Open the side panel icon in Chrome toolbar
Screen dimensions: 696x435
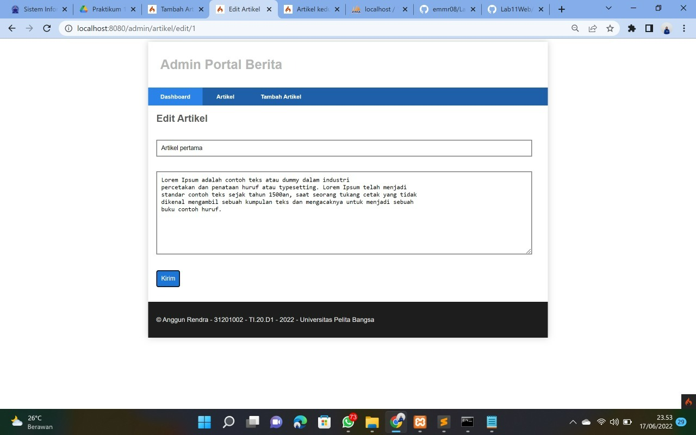tap(649, 28)
